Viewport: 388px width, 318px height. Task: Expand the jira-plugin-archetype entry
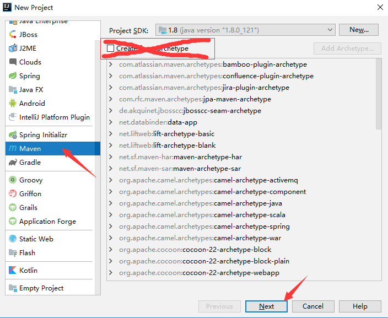coord(111,88)
